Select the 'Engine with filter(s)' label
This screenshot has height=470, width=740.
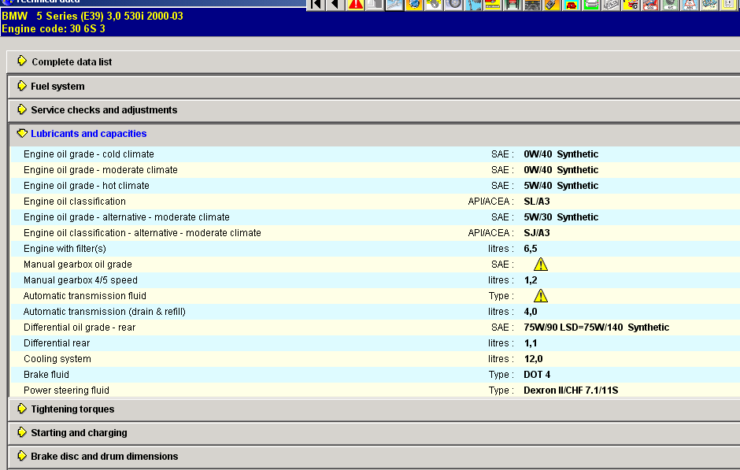[x=65, y=249]
